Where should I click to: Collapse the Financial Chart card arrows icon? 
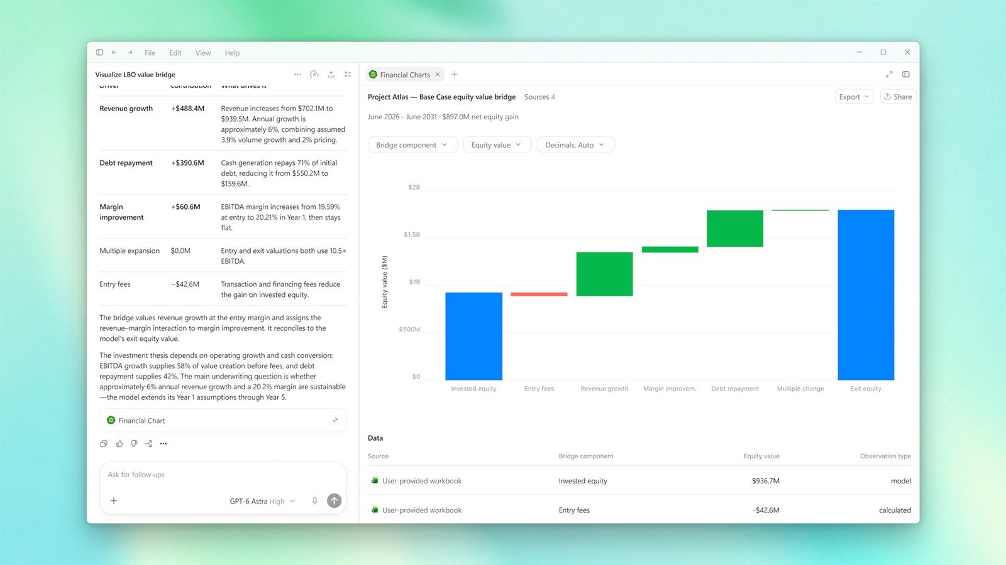pyautogui.click(x=335, y=421)
